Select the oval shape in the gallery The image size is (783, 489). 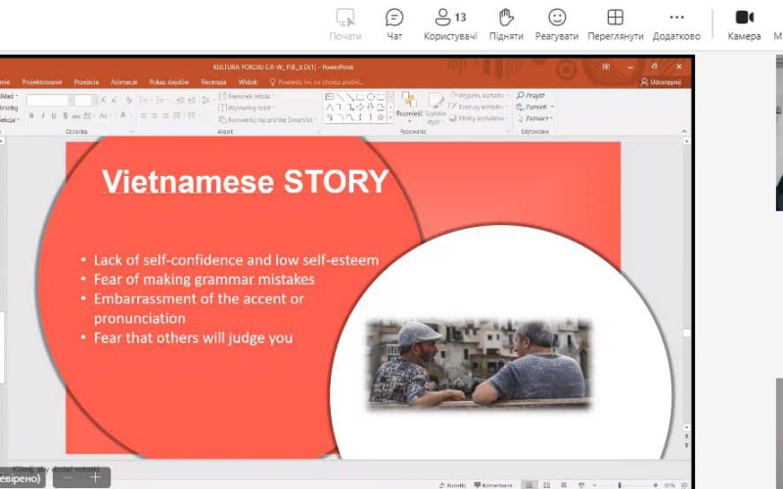click(x=371, y=97)
